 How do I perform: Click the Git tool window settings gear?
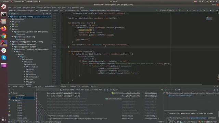(x=215, y=86)
